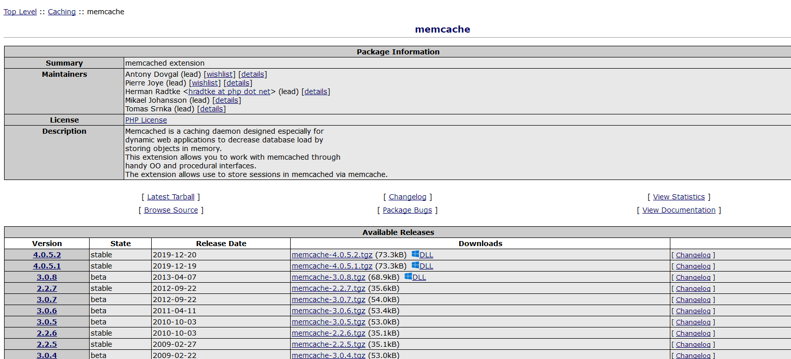
Task: Click the 'memcached extension' summary text
Action: click(165, 63)
